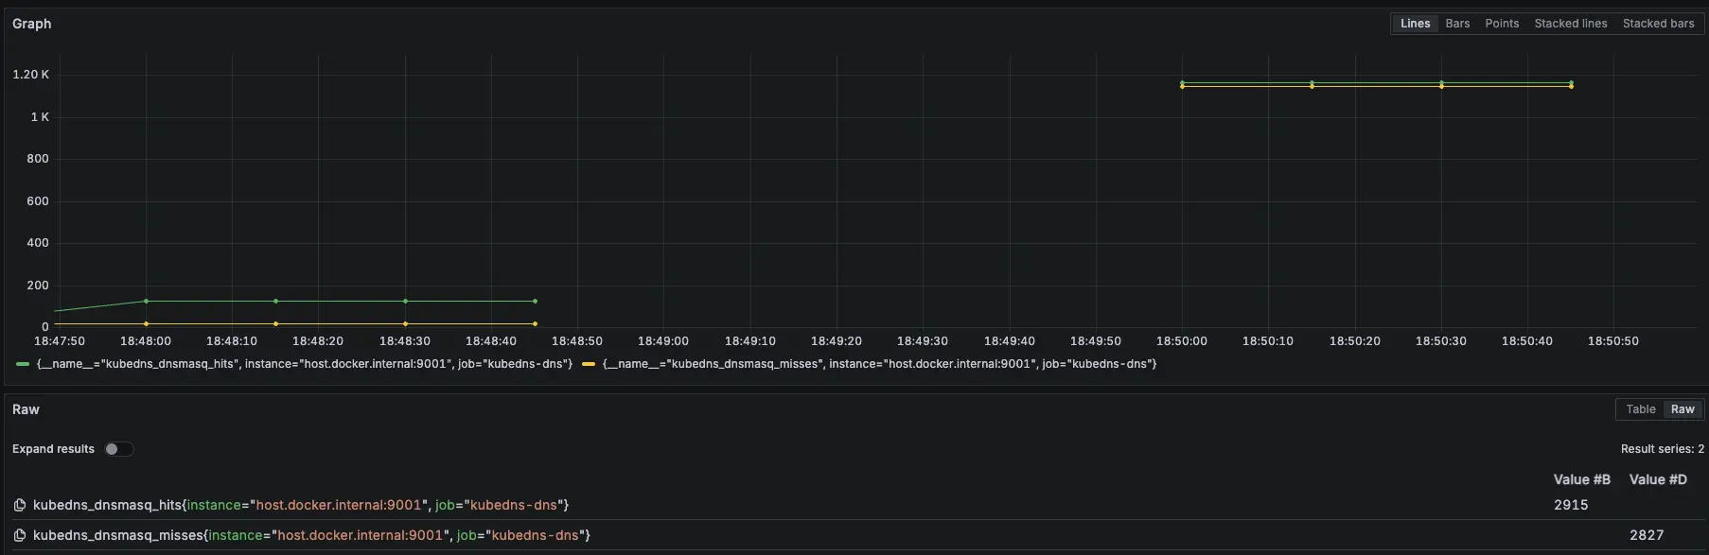
Task: Click the Graph panel title
Action: pyautogui.click(x=32, y=24)
